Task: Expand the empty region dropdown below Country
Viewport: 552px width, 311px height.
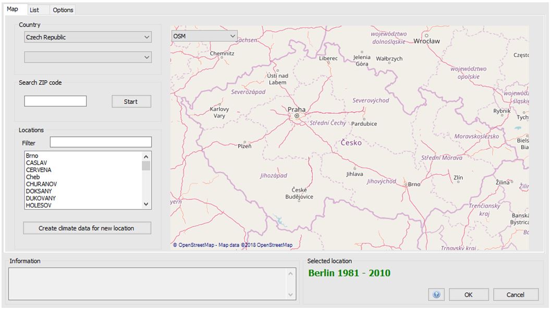Action: [88, 57]
